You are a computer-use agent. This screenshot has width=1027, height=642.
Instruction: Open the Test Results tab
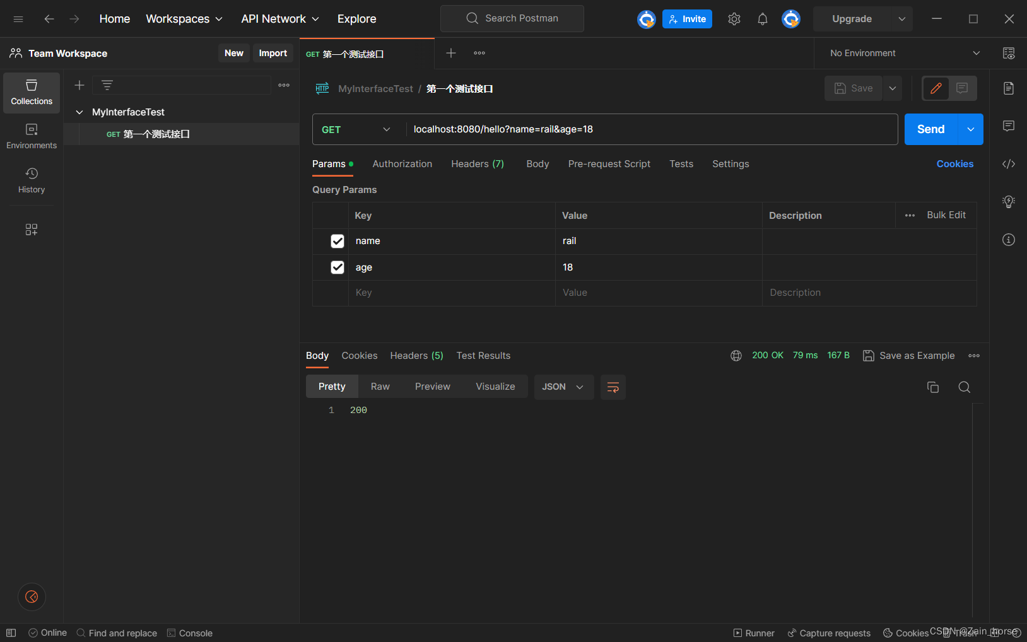pyautogui.click(x=483, y=356)
